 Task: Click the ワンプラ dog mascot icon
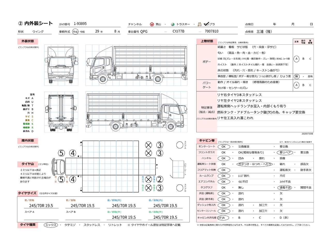point(200,24)
